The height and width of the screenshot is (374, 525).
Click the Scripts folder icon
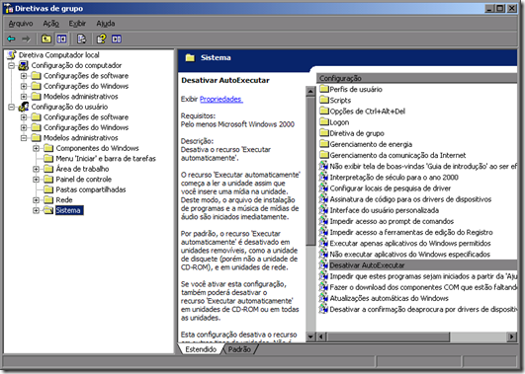pyautogui.click(x=323, y=100)
